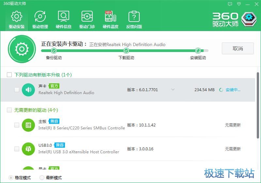Click the 360驱动大师 logo disk icon
The height and width of the screenshot is (183, 261).
pyautogui.click(x=249, y=19)
